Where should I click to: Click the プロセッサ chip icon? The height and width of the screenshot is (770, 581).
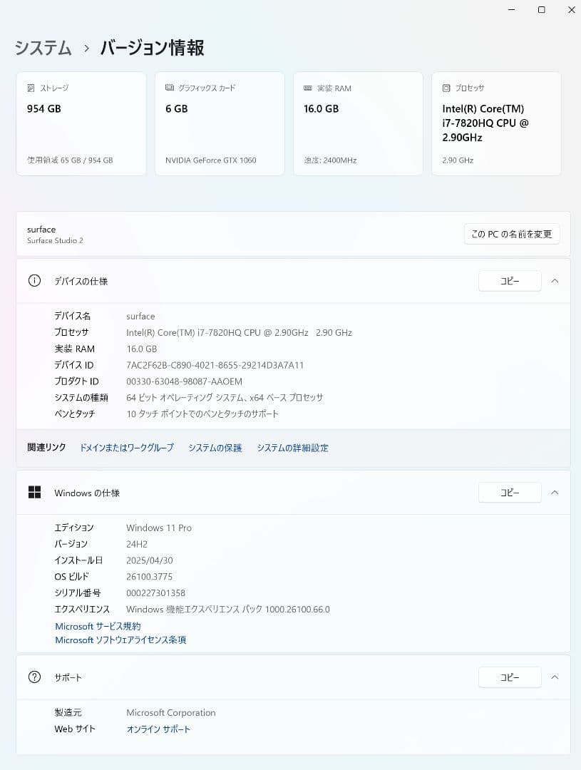445,88
